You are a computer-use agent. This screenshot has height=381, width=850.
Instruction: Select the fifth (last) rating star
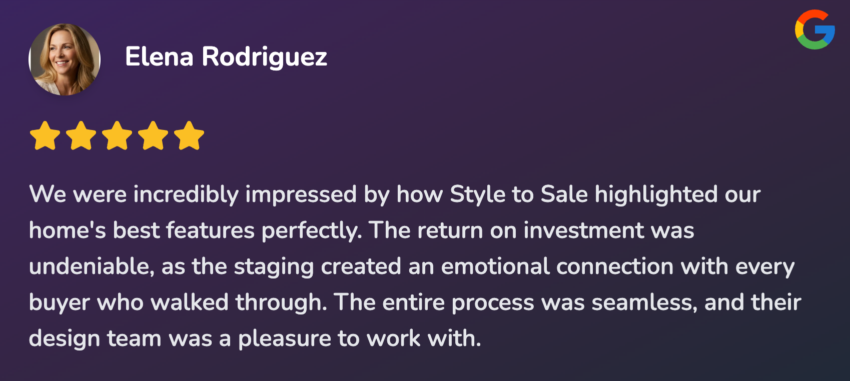(189, 135)
